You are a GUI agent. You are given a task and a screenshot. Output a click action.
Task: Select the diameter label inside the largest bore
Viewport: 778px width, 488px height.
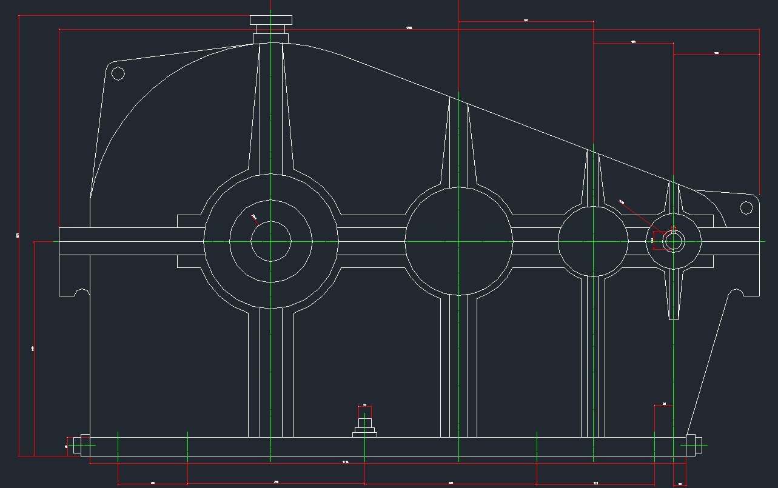coord(254,216)
